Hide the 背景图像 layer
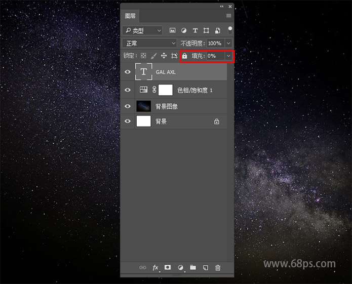The height and width of the screenshot is (284, 352). coord(128,106)
